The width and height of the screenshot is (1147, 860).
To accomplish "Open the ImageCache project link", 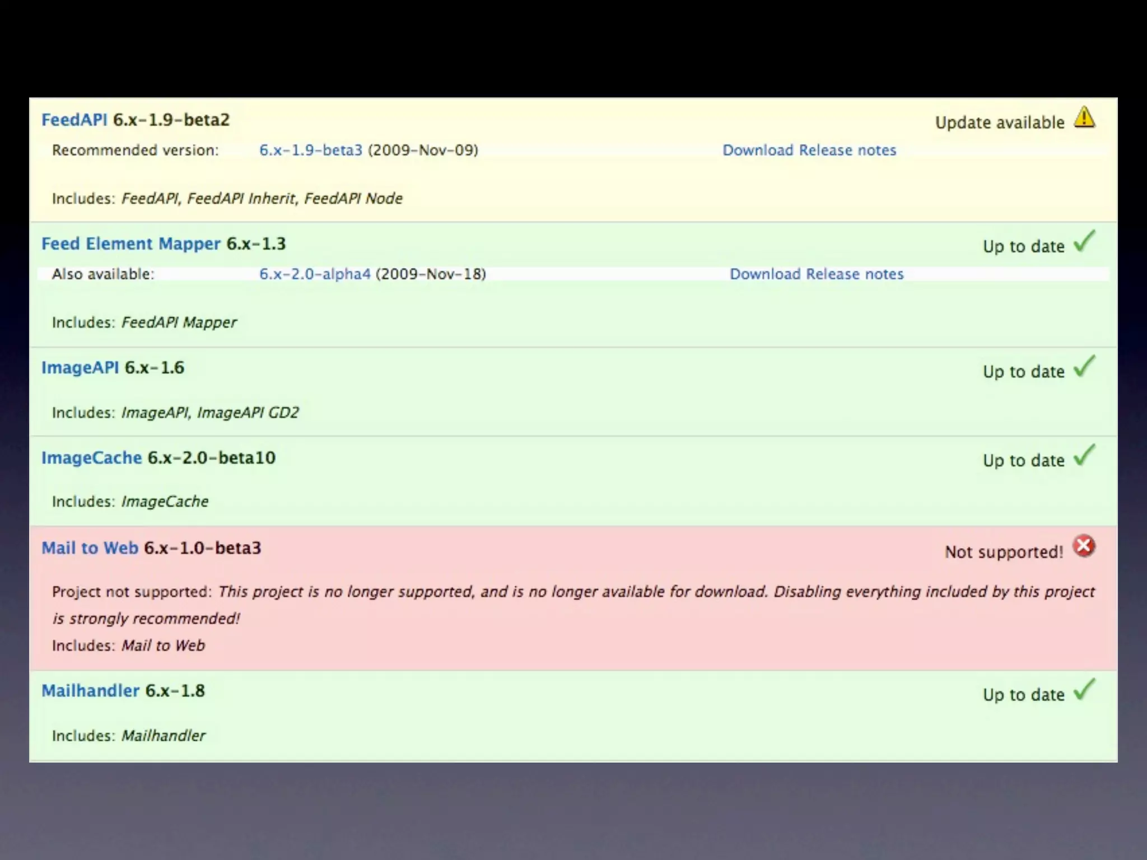I will click(x=91, y=458).
